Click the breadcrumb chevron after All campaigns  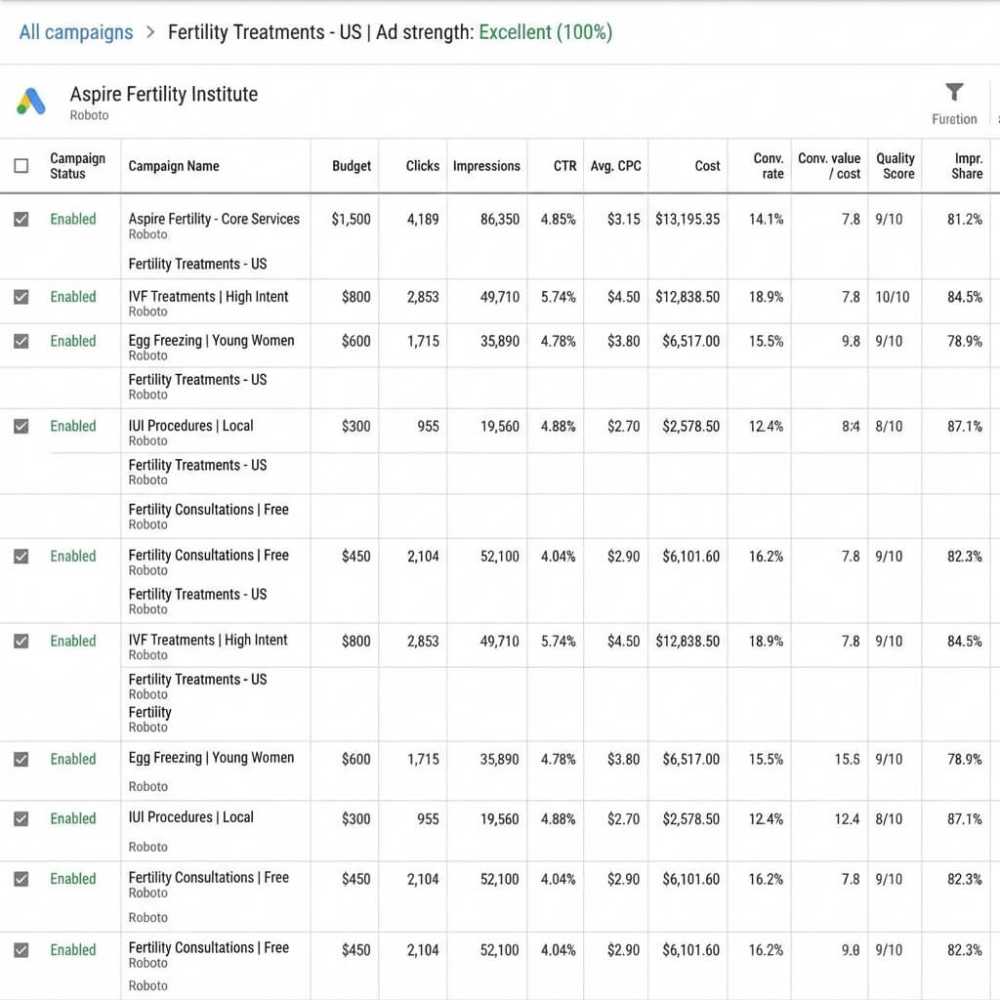coord(150,32)
